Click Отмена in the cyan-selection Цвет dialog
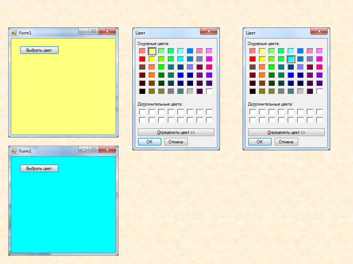Viewport: 353px width, 264px height. [286, 142]
